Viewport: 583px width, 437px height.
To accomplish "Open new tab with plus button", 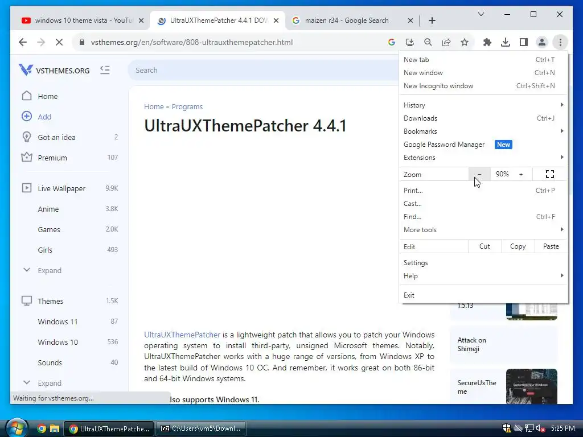I will click(x=432, y=20).
